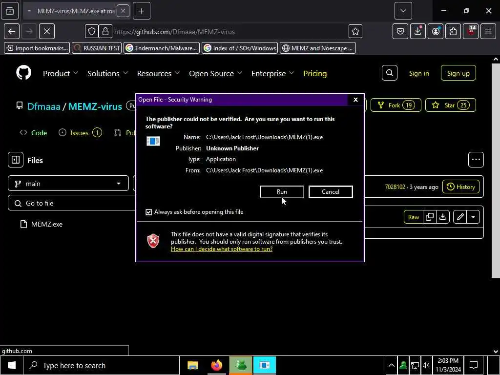500x375 pixels.
Task: Click the address bar URL
Action: click(x=174, y=32)
